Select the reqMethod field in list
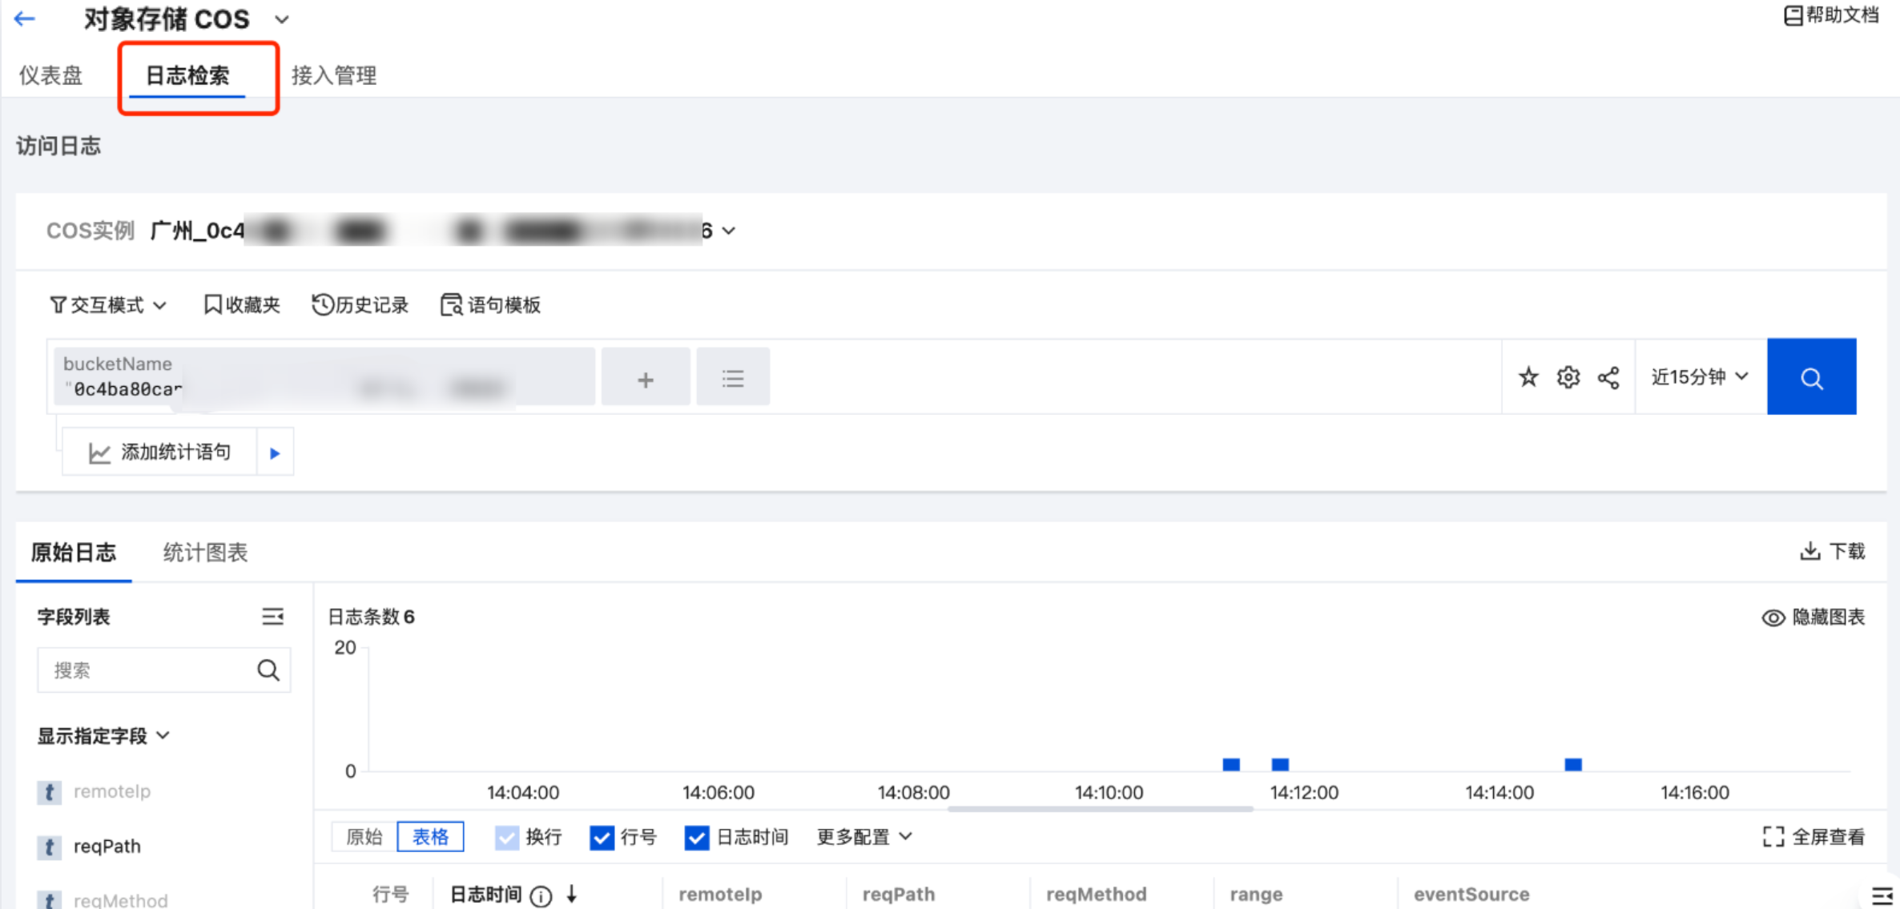Image resolution: width=1900 pixels, height=909 pixels. (x=121, y=900)
